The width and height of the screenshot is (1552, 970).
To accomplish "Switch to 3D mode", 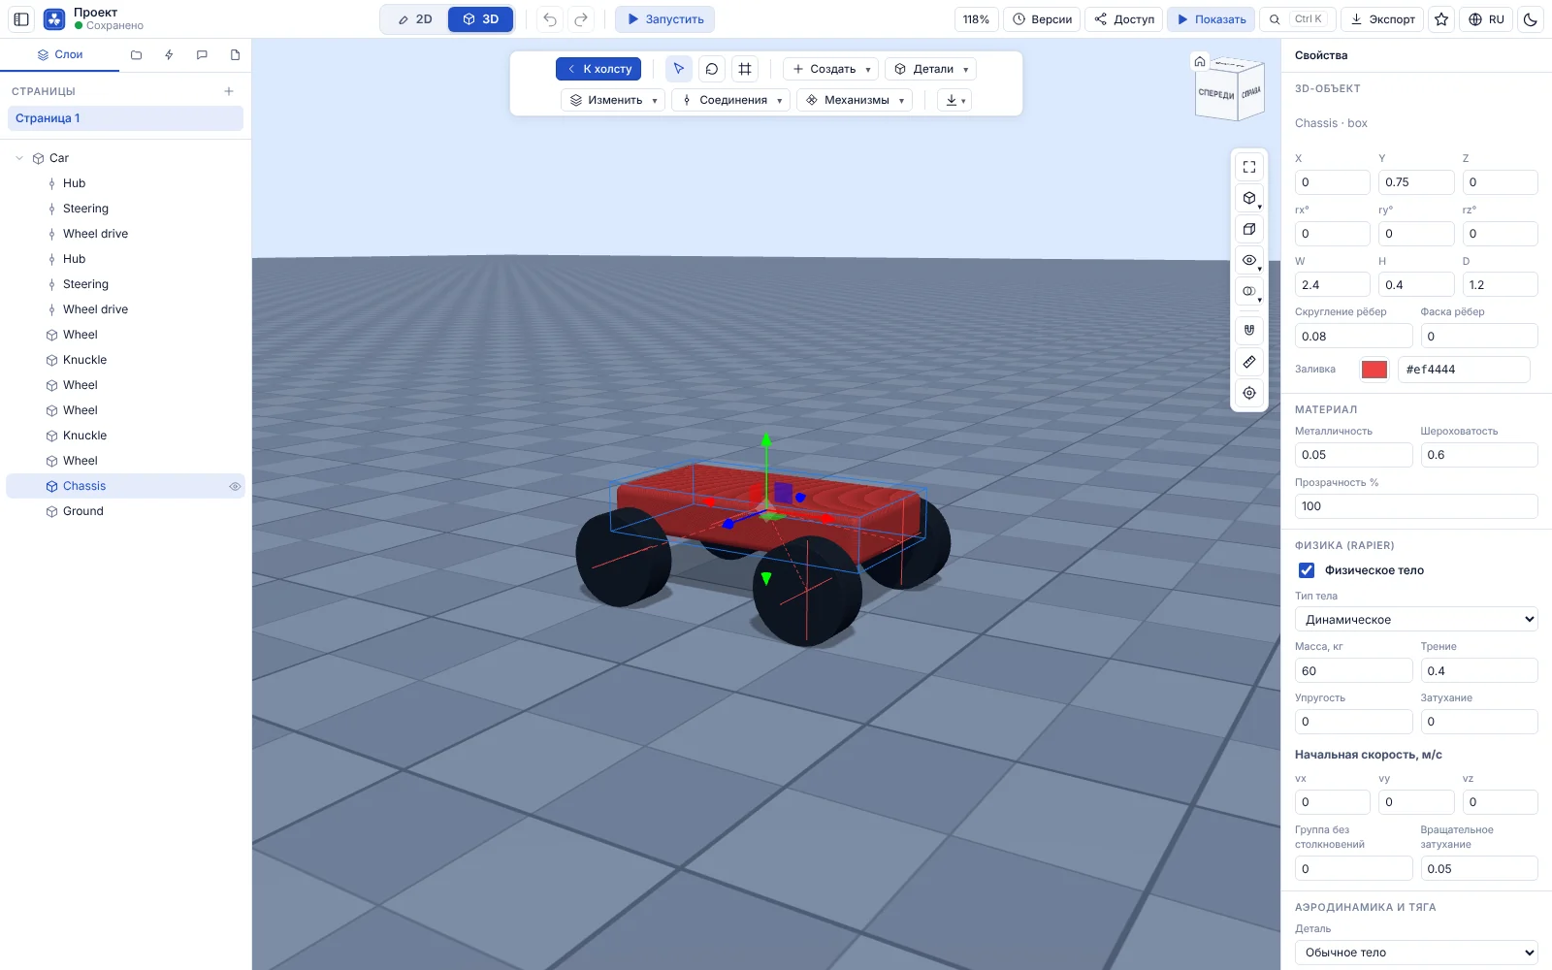I will click(480, 19).
